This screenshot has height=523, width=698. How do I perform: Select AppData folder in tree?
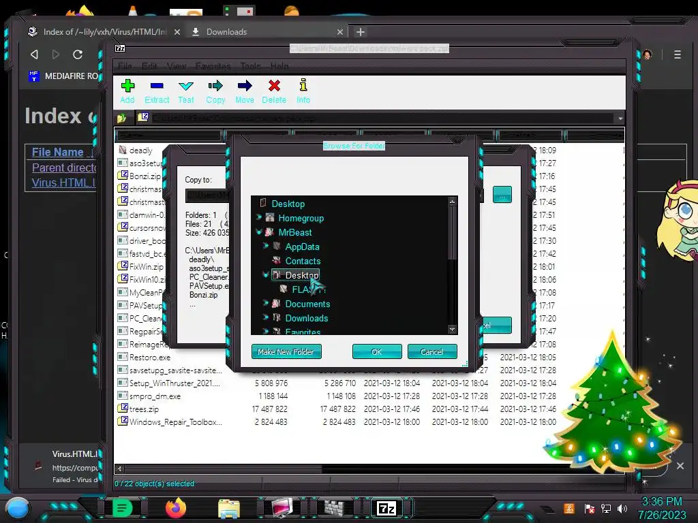(x=302, y=247)
